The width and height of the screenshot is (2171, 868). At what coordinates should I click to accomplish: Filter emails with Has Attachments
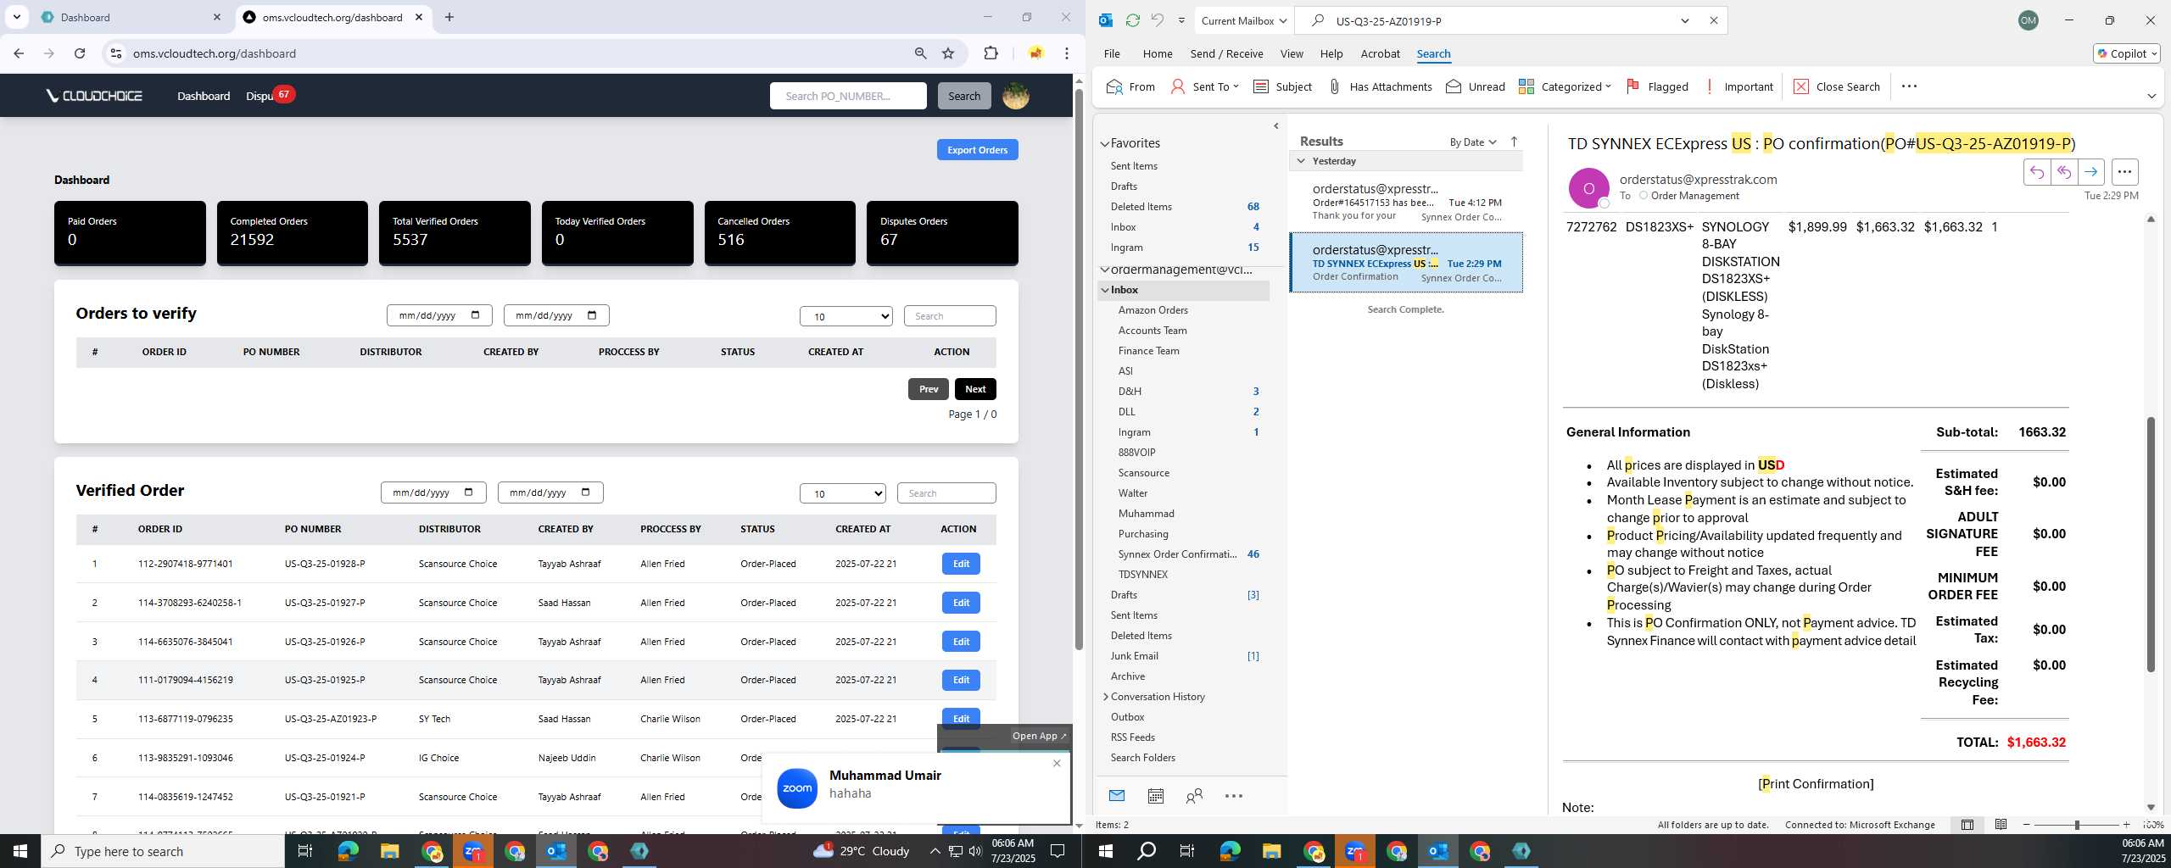1379,86
